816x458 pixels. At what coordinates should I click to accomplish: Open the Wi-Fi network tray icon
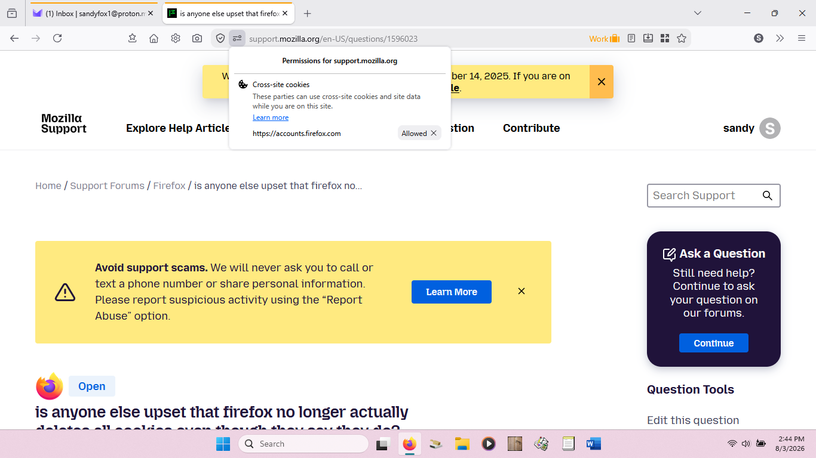tap(732, 444)
